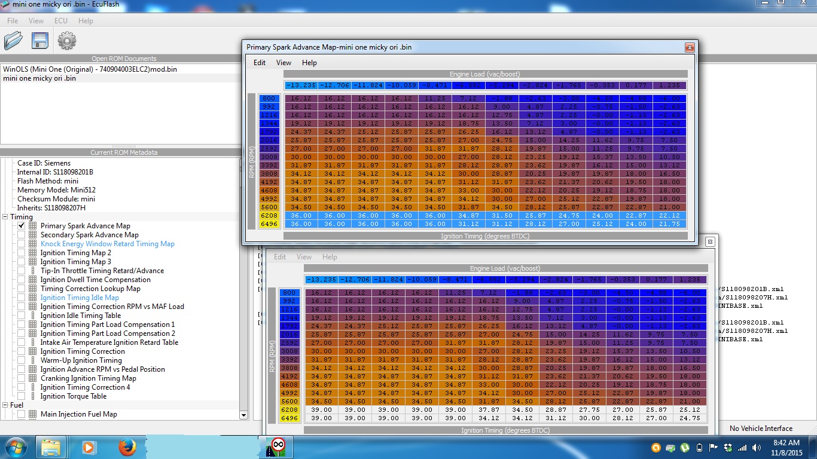Click the table icon beside Ignition Torque Table
Image resolution: width=817 pixels, height=459 pixels.
[x=32, y=396]
